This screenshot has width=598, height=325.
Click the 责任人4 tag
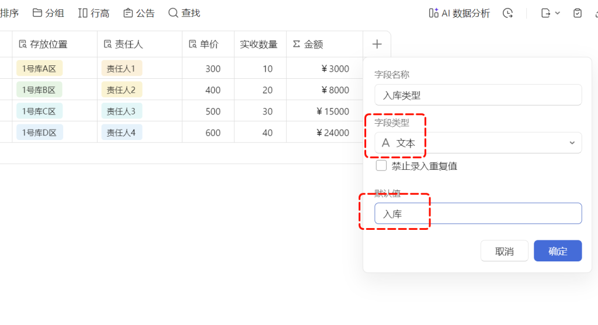pos(121,132)
